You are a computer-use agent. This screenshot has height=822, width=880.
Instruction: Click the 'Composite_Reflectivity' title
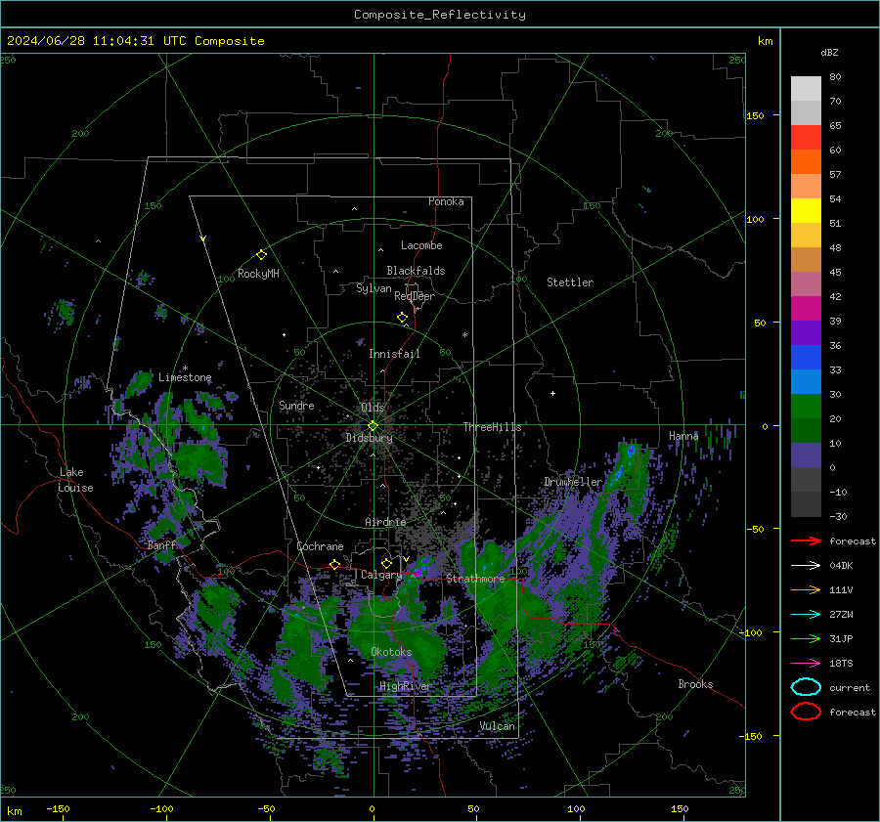click(440, 15)
